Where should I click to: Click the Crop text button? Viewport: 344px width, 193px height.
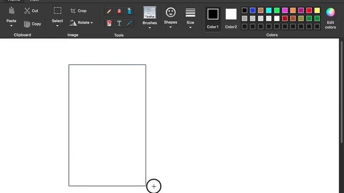(x=82, y=11)
